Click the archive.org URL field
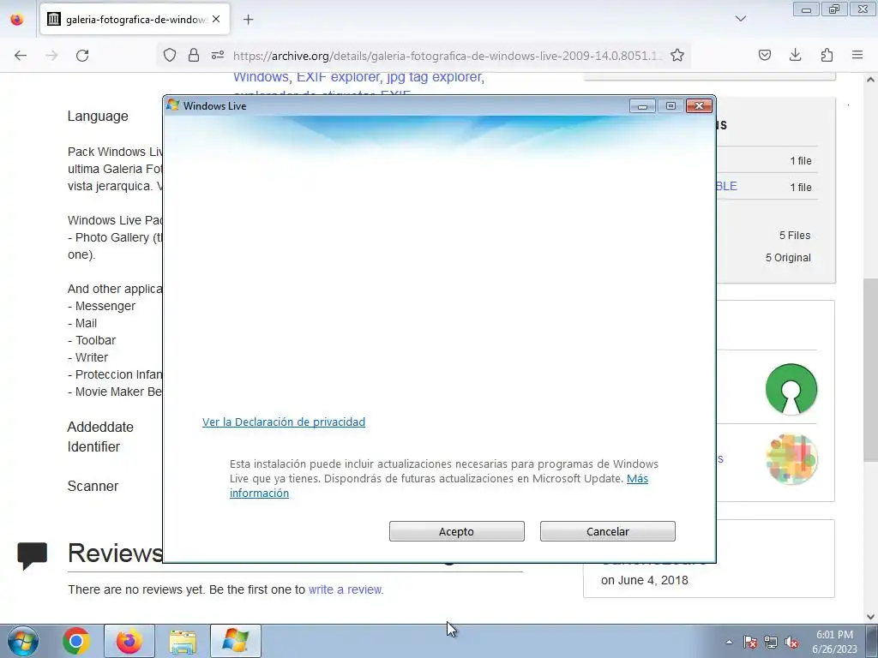 [x=448, y=56]
